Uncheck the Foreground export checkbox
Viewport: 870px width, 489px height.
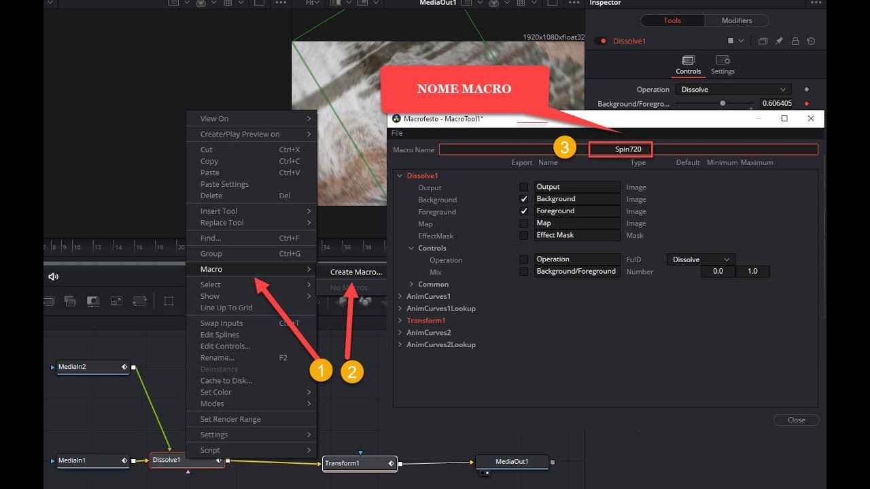pos(523,211)
